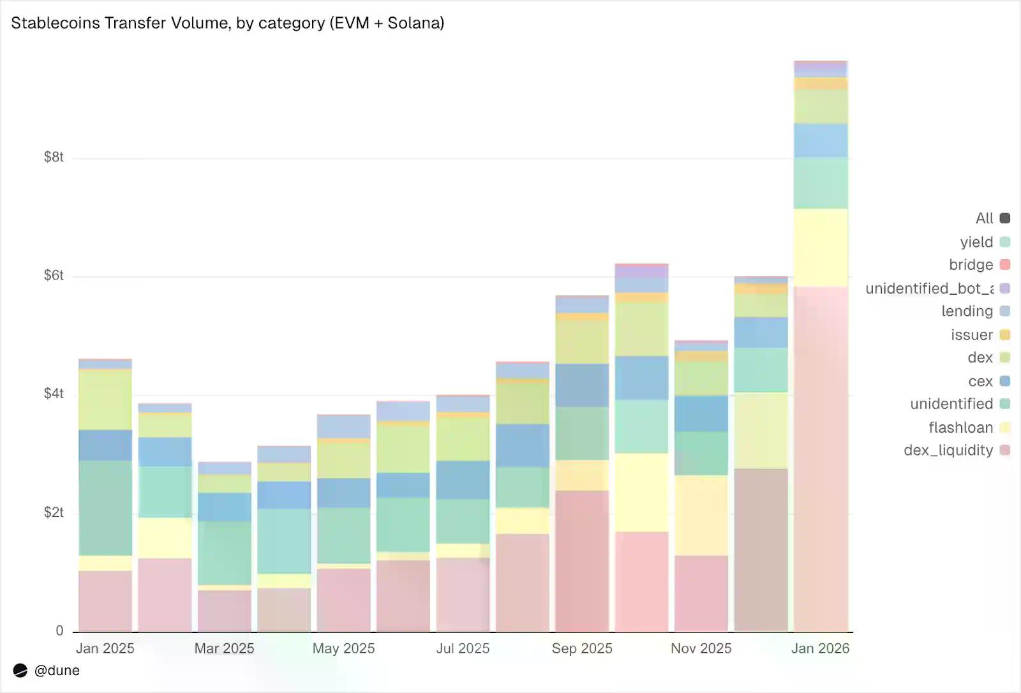Image resolution: width=1021 pixels, height=693 pixels.
Task: Click the chart title text
Action: tap(228, 23)
